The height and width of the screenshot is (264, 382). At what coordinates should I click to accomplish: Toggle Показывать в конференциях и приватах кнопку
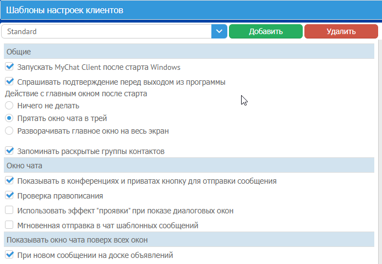coord(9,180)
